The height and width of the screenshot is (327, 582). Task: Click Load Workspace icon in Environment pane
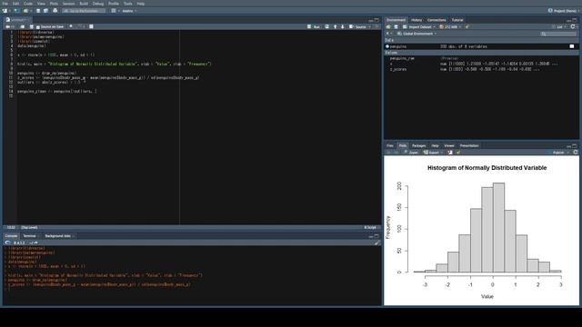coord(388,26)
